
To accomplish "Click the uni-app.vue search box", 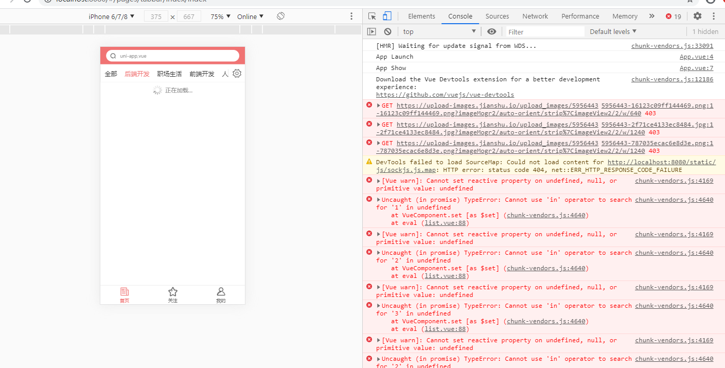I will coord(172,56).
